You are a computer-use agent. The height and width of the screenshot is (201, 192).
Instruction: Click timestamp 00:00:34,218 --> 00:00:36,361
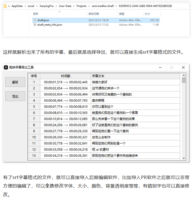tap(66, 156)
